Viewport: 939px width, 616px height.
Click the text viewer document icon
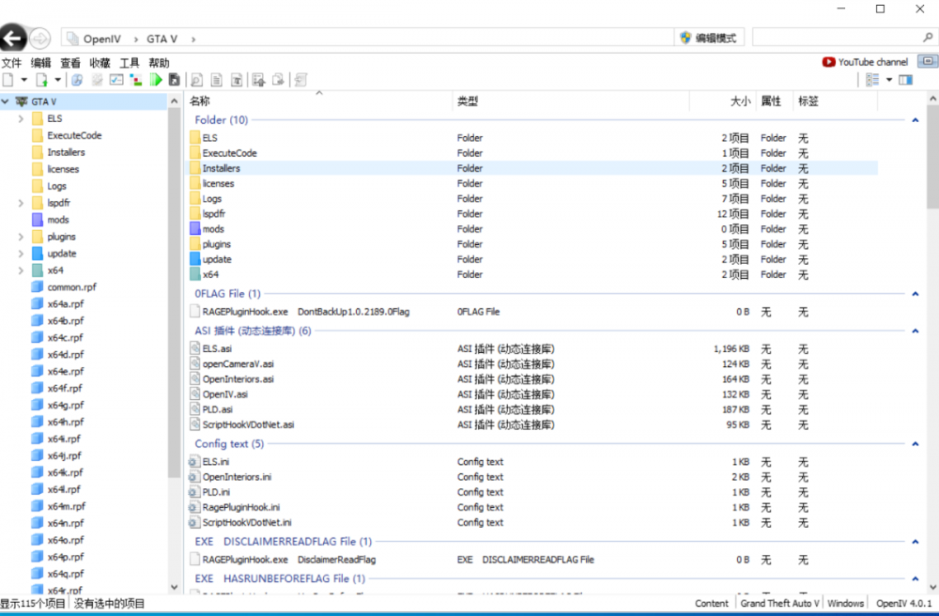217,79
